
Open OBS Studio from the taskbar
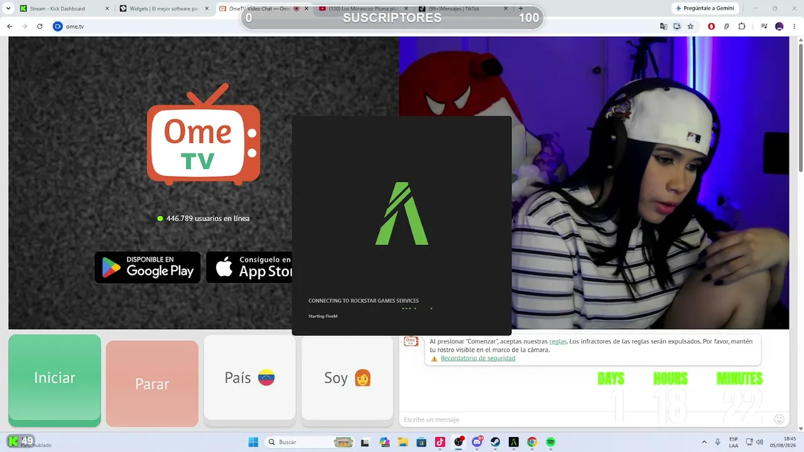459,442
